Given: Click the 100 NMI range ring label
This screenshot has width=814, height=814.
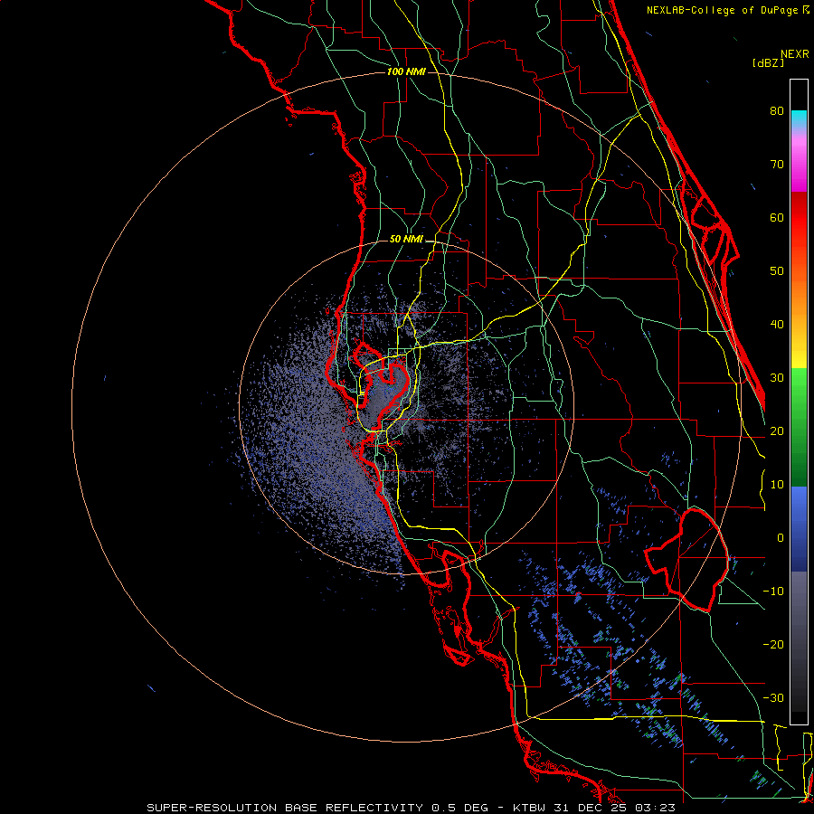Looking at the screenshot, I should pyautogui.click(x=406, y=71).
